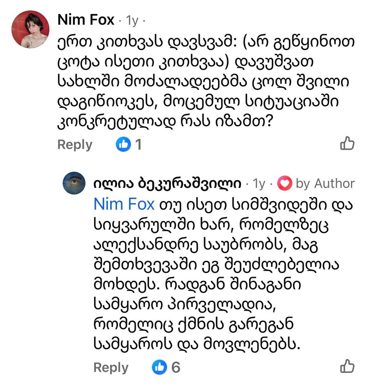The width and height of the screenshot is (370, 388).
Task: Open reaction count "6" on ილია ბეკურაშვილი's reply
Action: click(176, 367)
